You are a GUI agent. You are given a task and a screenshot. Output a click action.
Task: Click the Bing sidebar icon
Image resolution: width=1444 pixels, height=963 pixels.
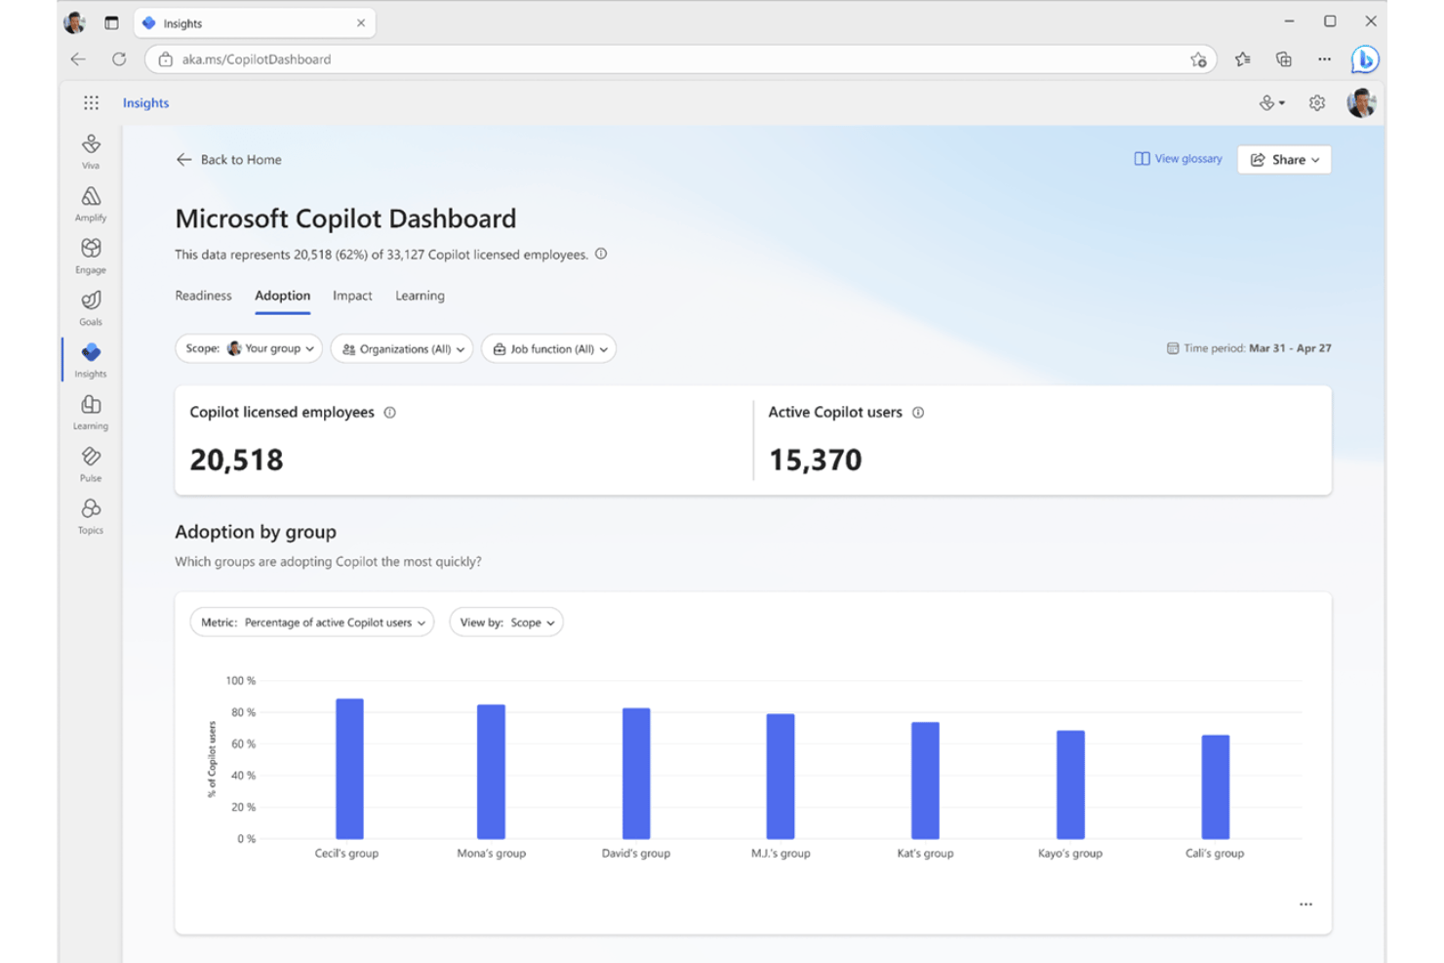(x=1365, y=60)
